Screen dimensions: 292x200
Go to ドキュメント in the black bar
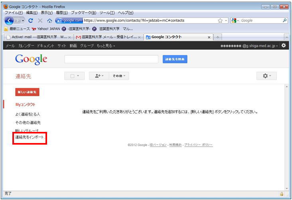45,45
